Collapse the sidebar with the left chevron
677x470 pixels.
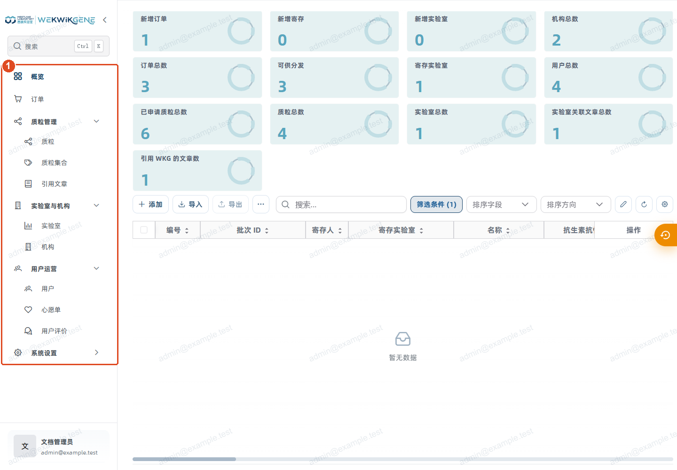[105, 20]
